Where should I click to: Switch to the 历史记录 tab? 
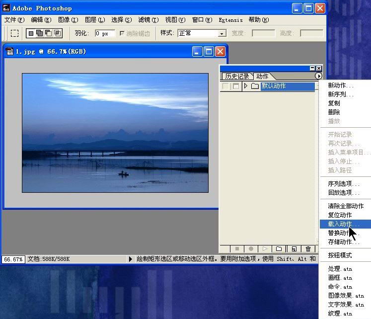[237, 77]
